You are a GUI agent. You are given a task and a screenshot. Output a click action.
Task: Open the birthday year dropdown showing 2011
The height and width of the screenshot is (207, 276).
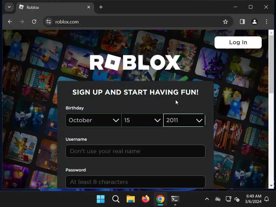(184, 120)
